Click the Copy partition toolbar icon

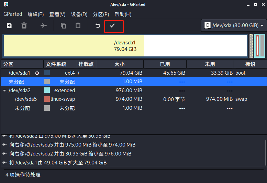click(63, 25)
